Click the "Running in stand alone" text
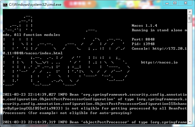The height and width of the screenshot is (127, 195). (x=157, y=30)
